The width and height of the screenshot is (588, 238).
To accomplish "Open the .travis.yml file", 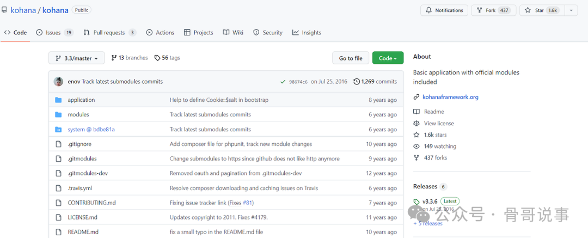I will 80,188.
